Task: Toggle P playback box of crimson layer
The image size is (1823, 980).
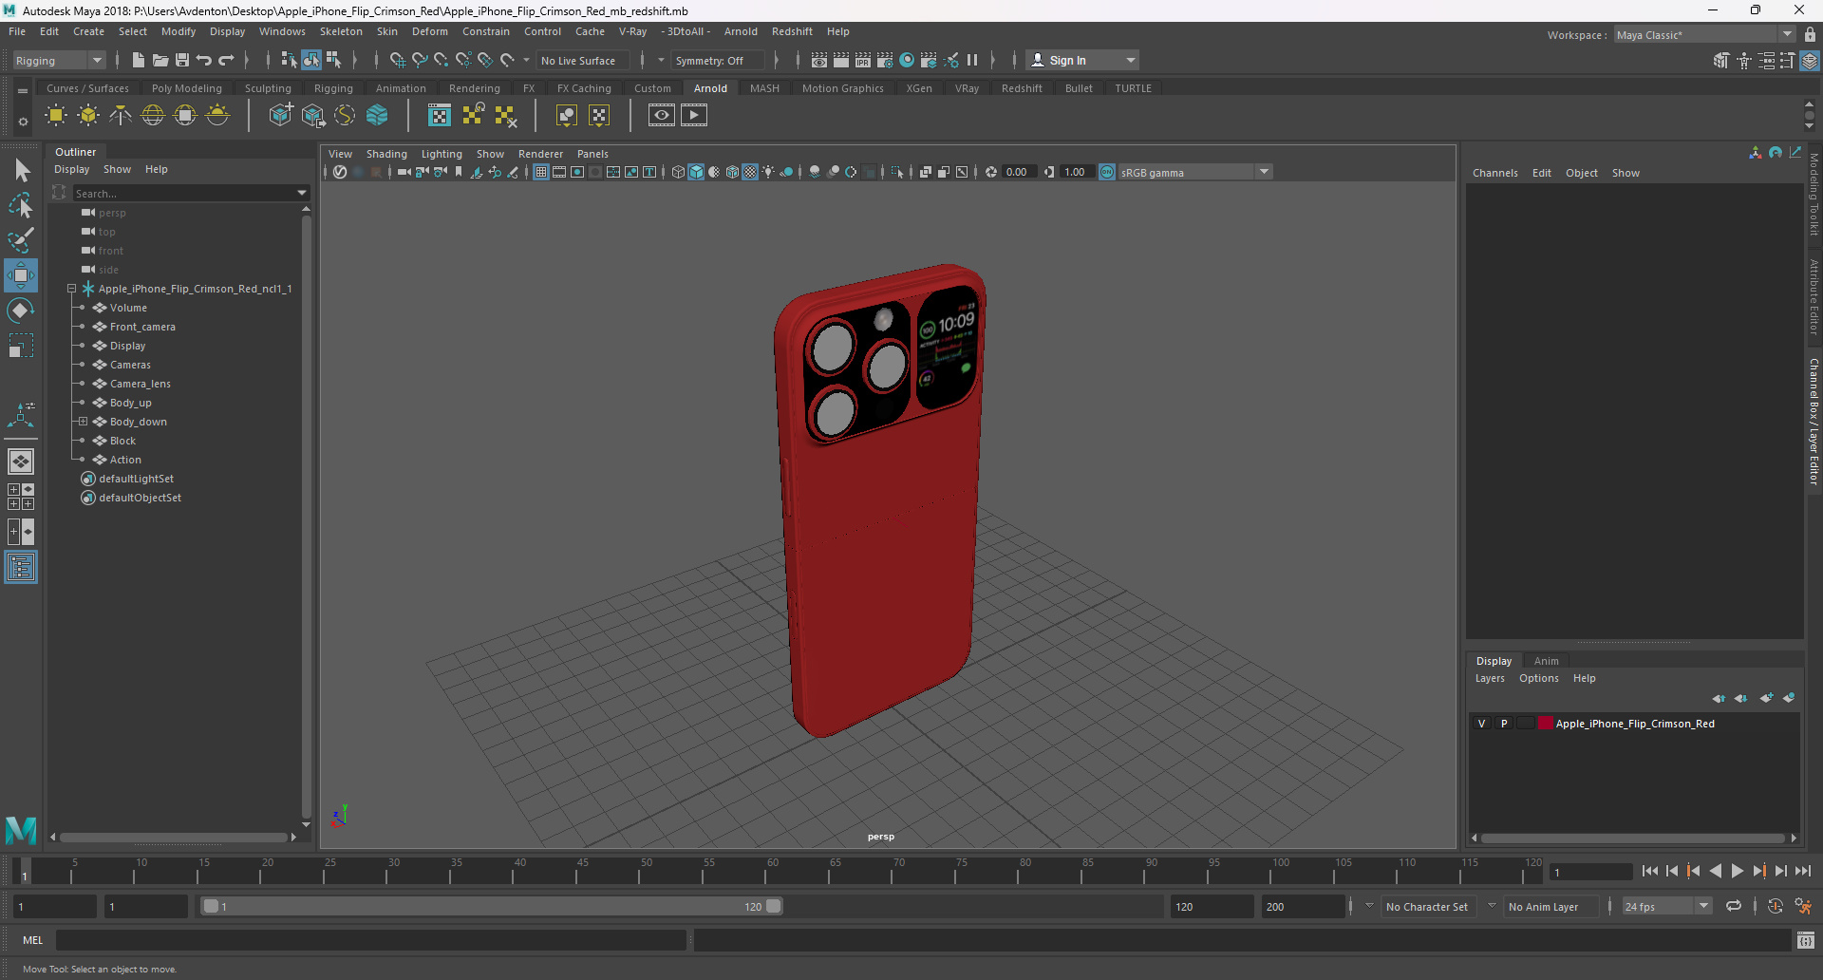Action: point(1504,724)
